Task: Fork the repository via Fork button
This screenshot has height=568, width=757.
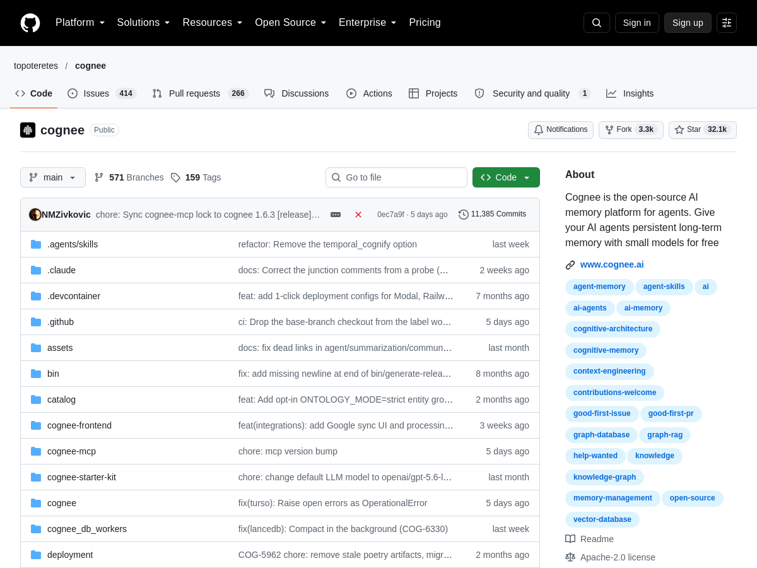Action: (x=631, y=130)
